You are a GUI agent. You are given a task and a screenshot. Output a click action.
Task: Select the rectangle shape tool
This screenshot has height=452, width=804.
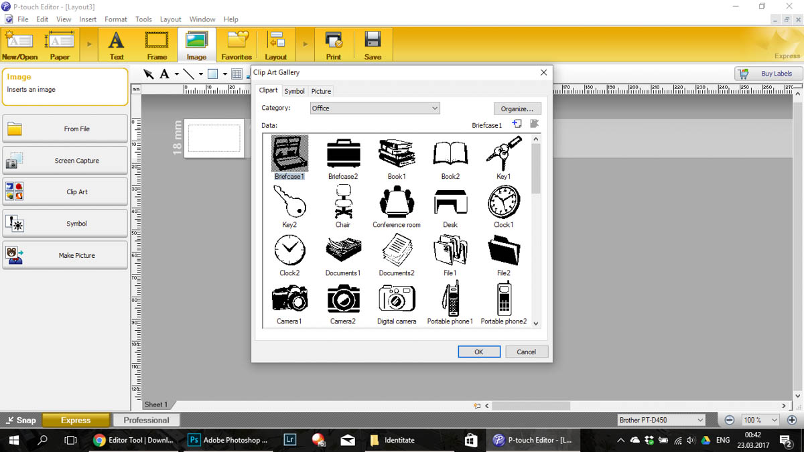click(213, 74)
